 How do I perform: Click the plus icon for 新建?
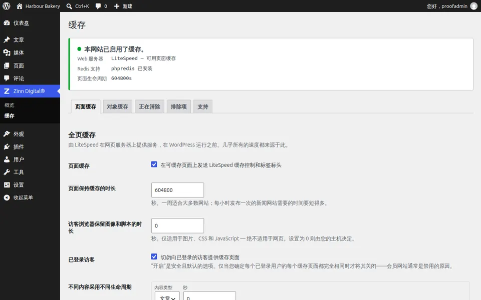coord(117,6)
